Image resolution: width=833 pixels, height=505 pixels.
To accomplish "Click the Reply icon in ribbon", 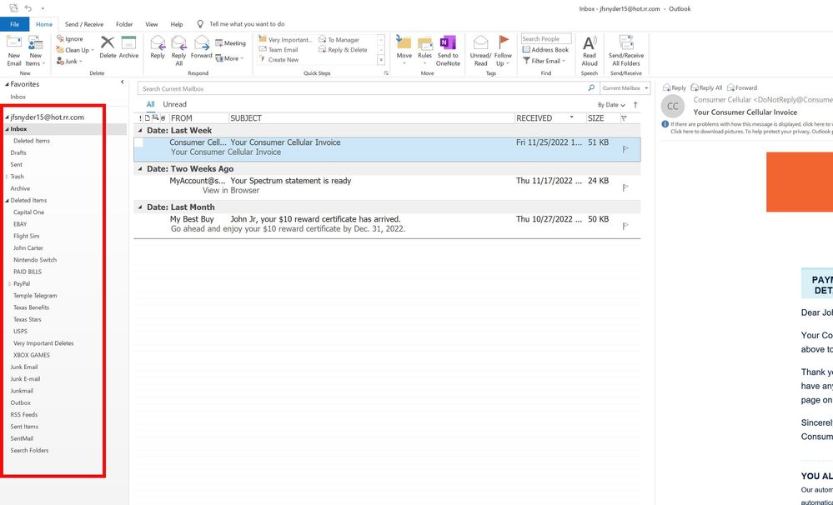I will tap(158, 43).
